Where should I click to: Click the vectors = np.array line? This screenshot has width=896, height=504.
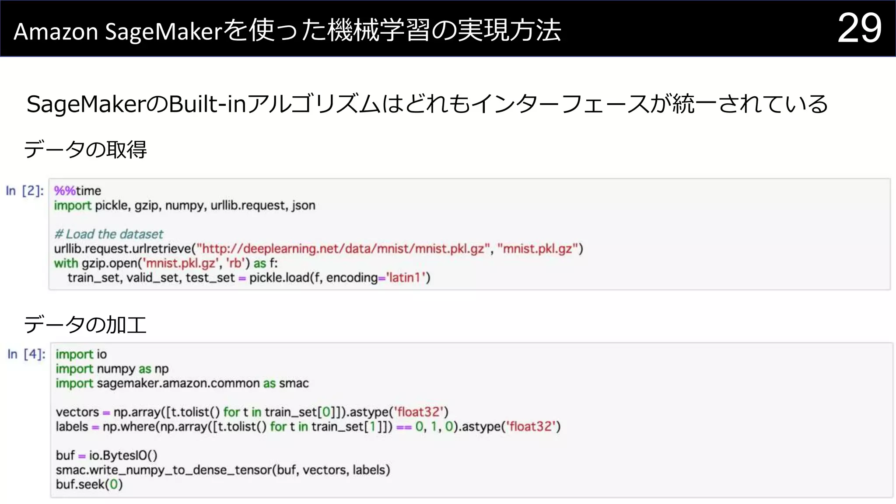(252, 412)
